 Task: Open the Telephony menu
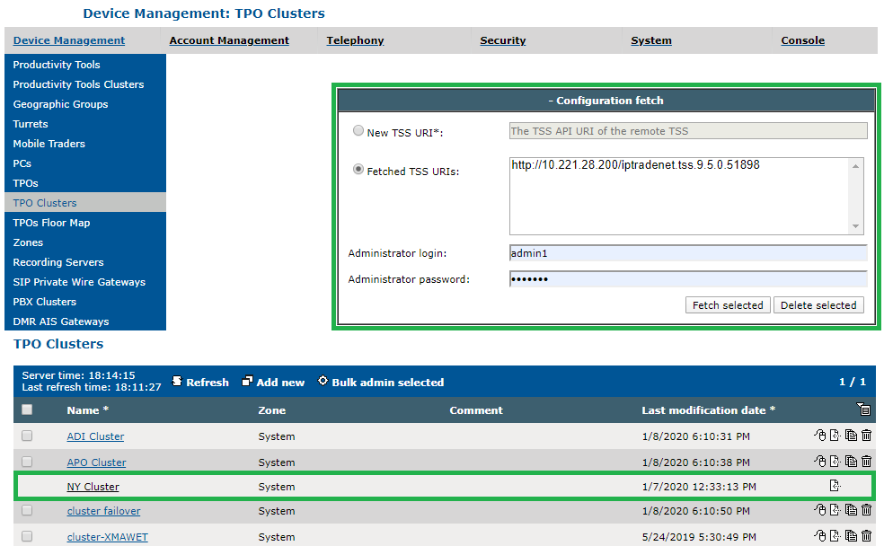pos(355,40)
